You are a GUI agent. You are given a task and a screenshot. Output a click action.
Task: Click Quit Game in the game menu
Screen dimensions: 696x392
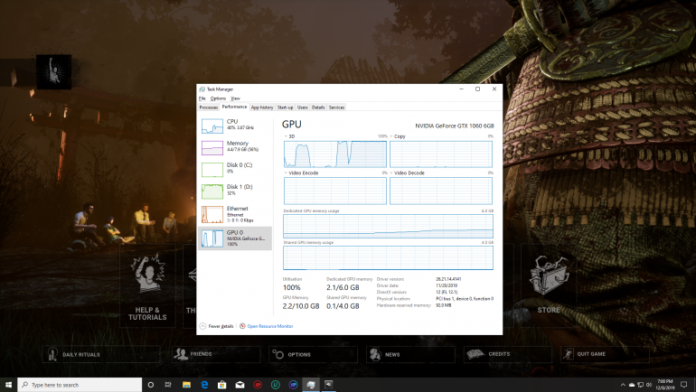point(605,354)
